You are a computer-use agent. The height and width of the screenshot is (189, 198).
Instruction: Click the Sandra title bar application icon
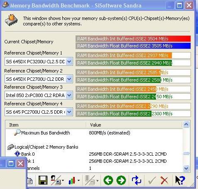pos(5,5)
